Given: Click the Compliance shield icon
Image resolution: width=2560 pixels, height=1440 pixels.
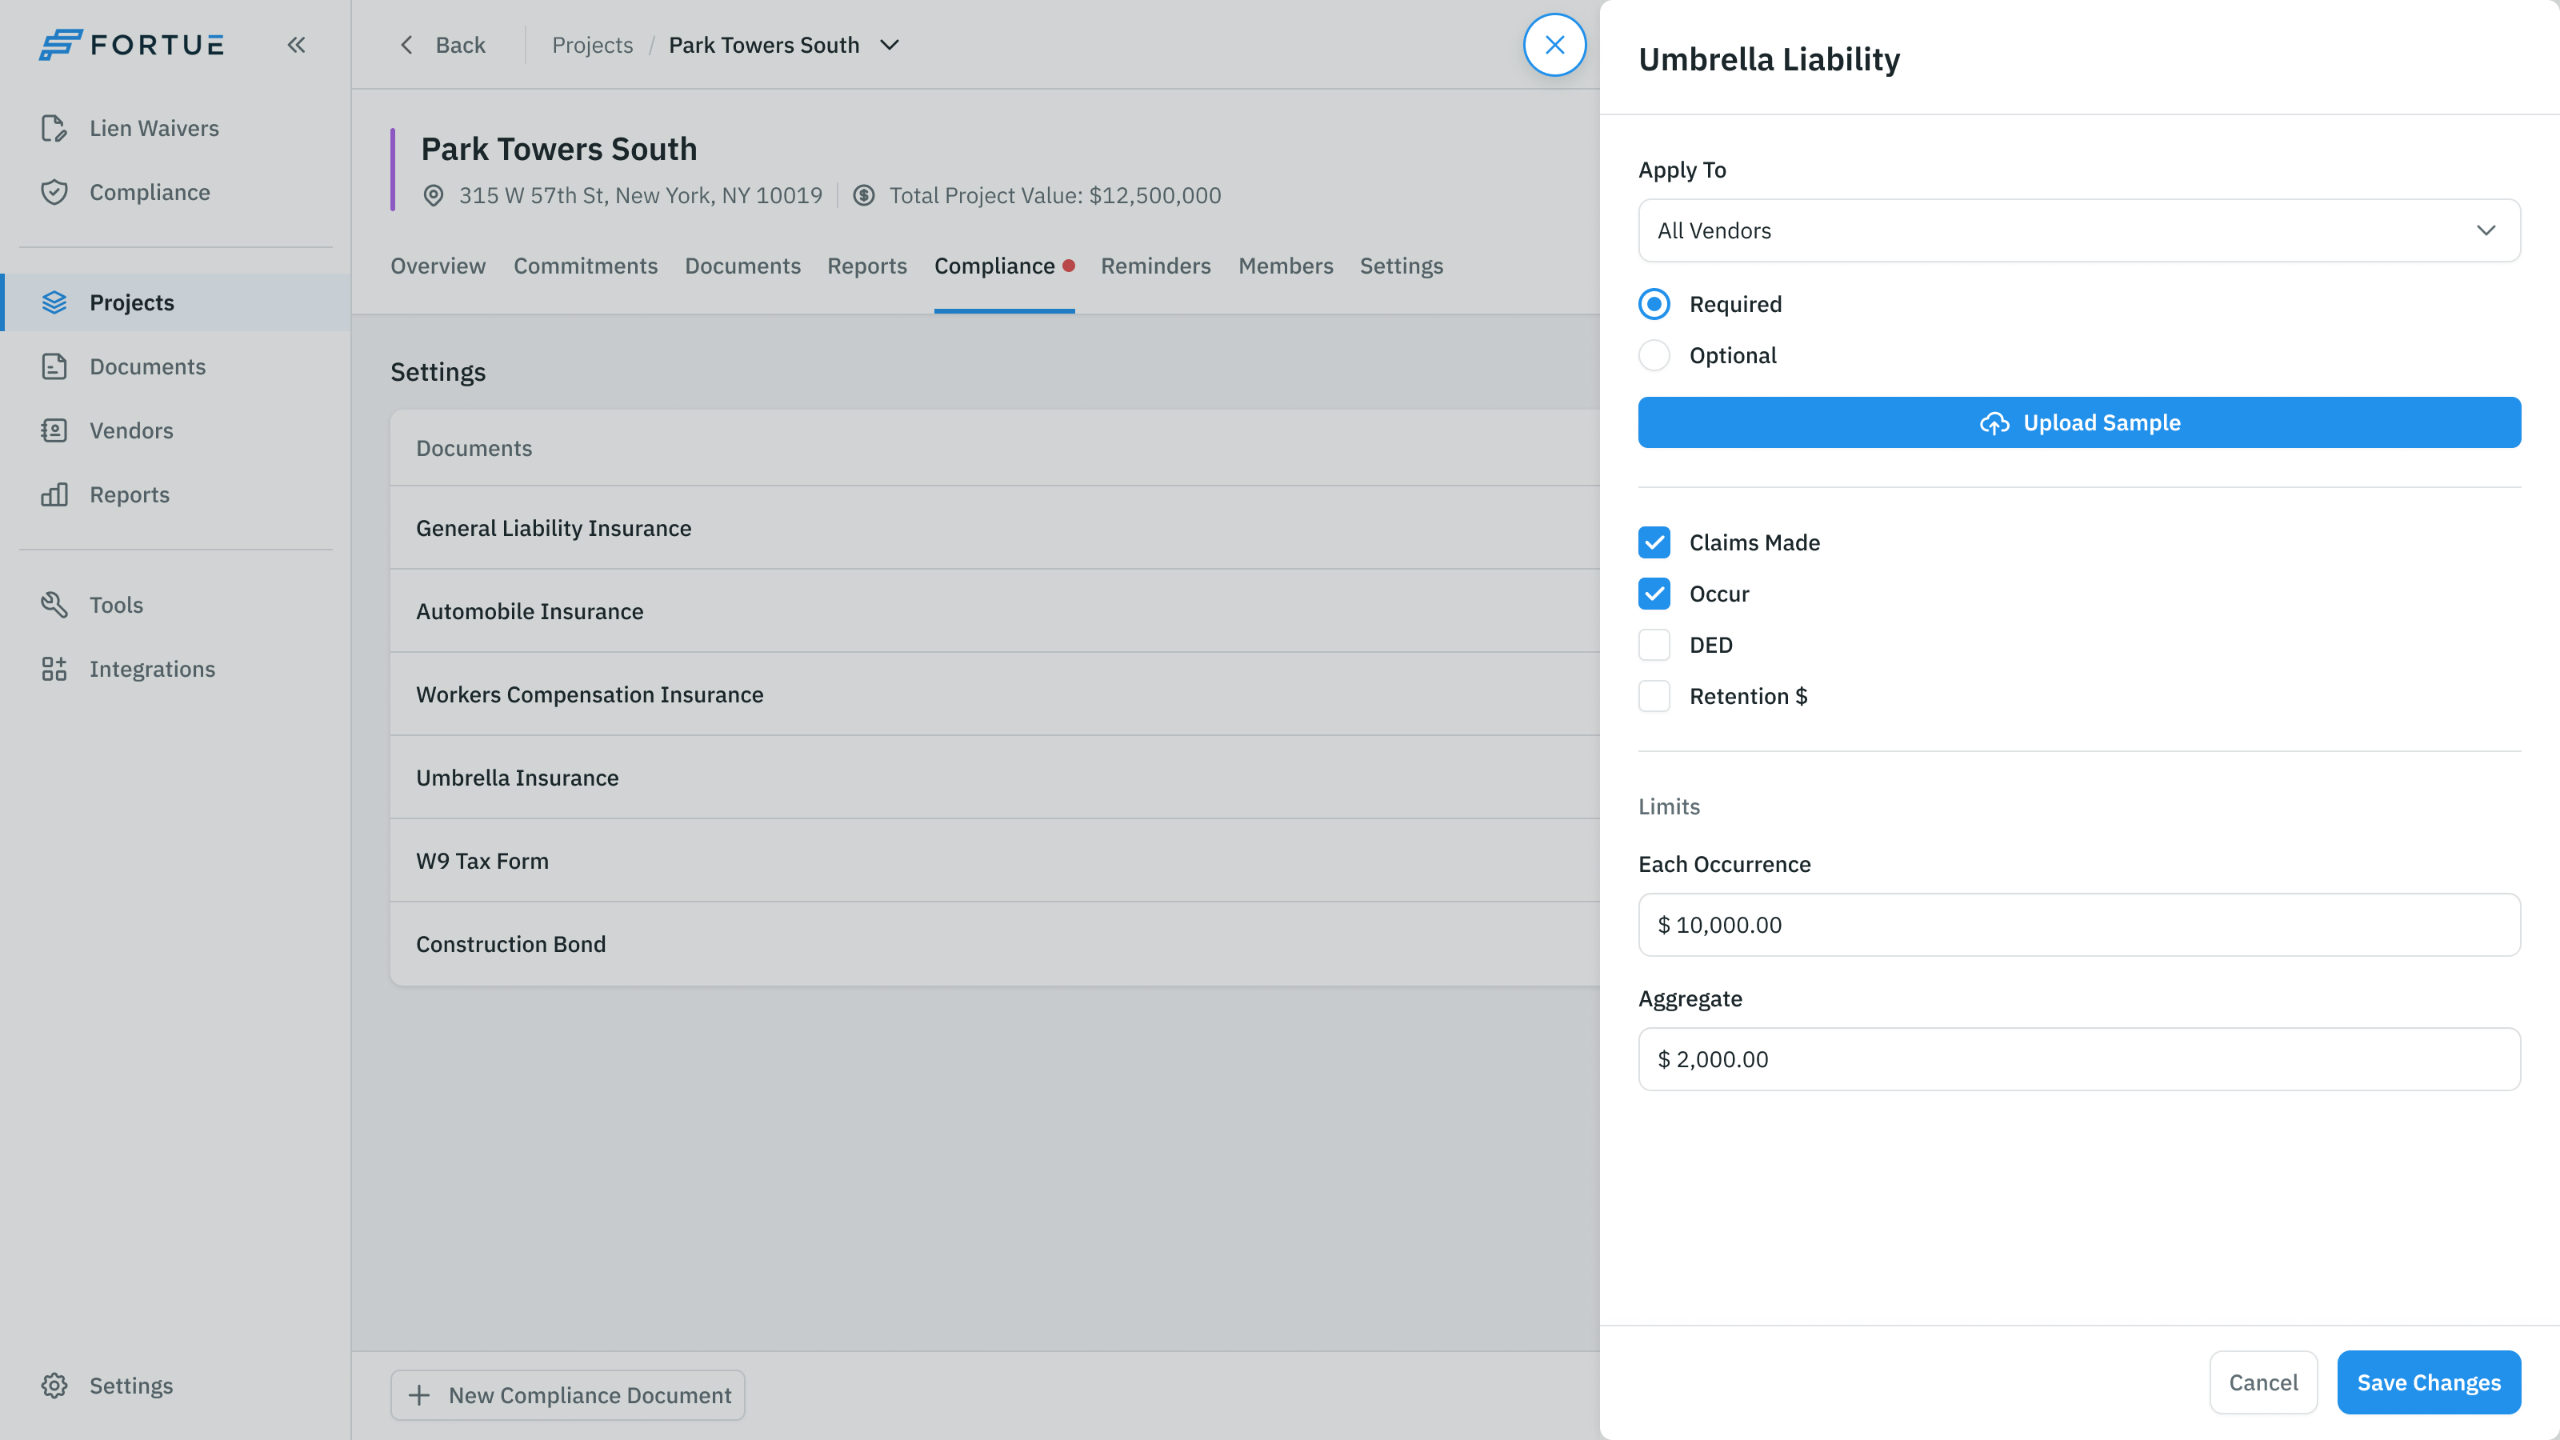Looking at the screenshot, I should 54,192.
